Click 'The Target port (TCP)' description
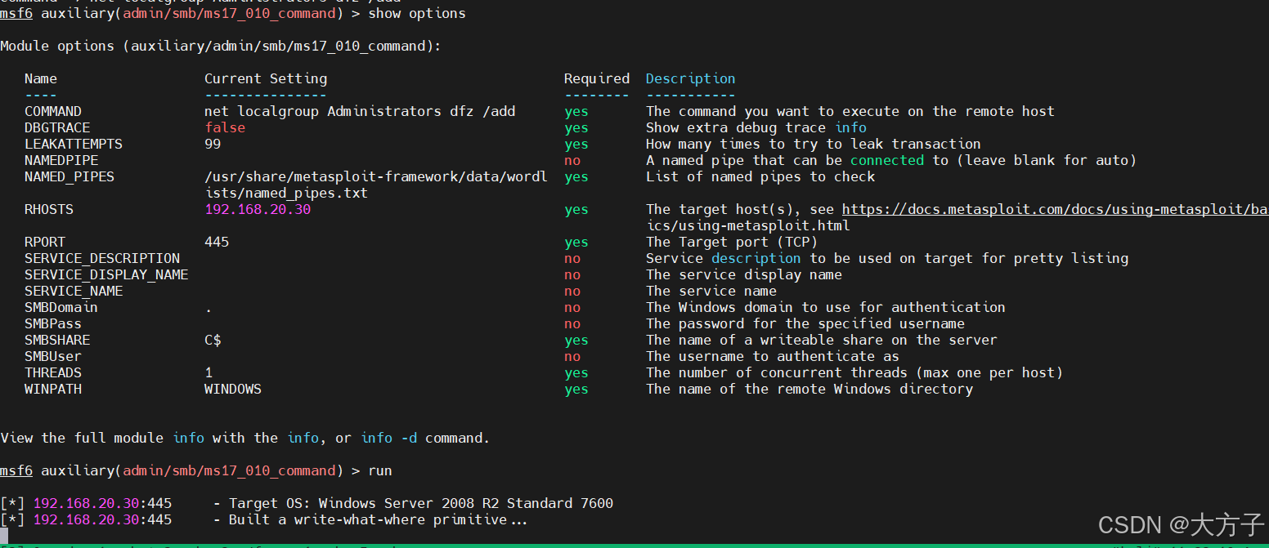 pos(732,242)
